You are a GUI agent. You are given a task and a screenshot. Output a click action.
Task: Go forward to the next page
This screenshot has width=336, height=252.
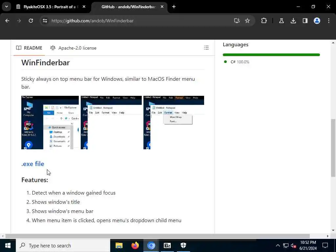[19, 21]
